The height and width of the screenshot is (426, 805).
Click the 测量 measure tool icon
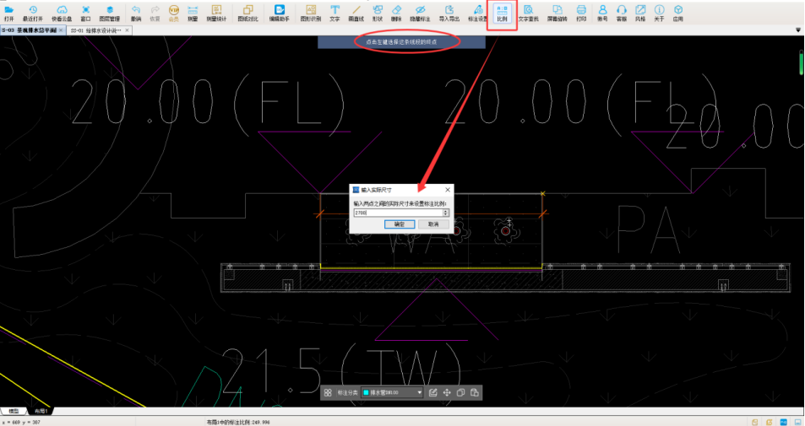tap(193, 12)
